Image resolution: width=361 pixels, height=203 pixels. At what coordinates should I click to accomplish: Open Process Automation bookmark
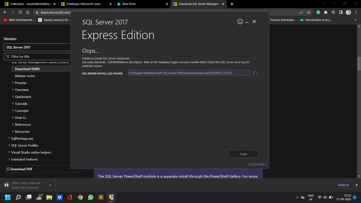(x=283, y=20)
